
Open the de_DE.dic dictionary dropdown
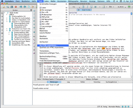click(121, 7)
